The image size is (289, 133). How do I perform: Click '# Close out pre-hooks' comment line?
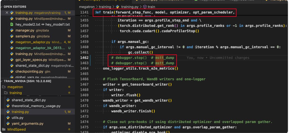coord(188,122)
